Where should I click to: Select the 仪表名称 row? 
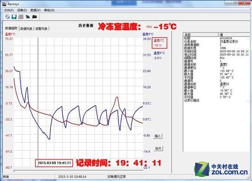216,42
